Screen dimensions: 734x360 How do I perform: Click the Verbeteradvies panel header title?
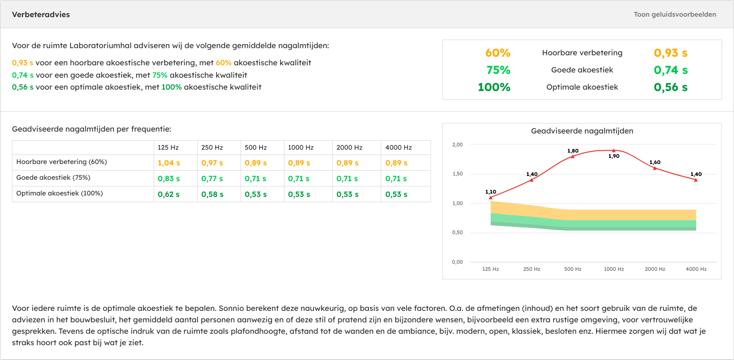[x=41, y=14]
